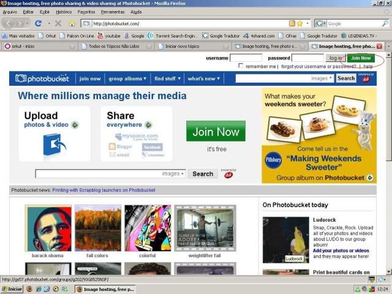Click the vertical scrollbar thumb
Viewport: 392px width, 294px height.
[389, 109]
